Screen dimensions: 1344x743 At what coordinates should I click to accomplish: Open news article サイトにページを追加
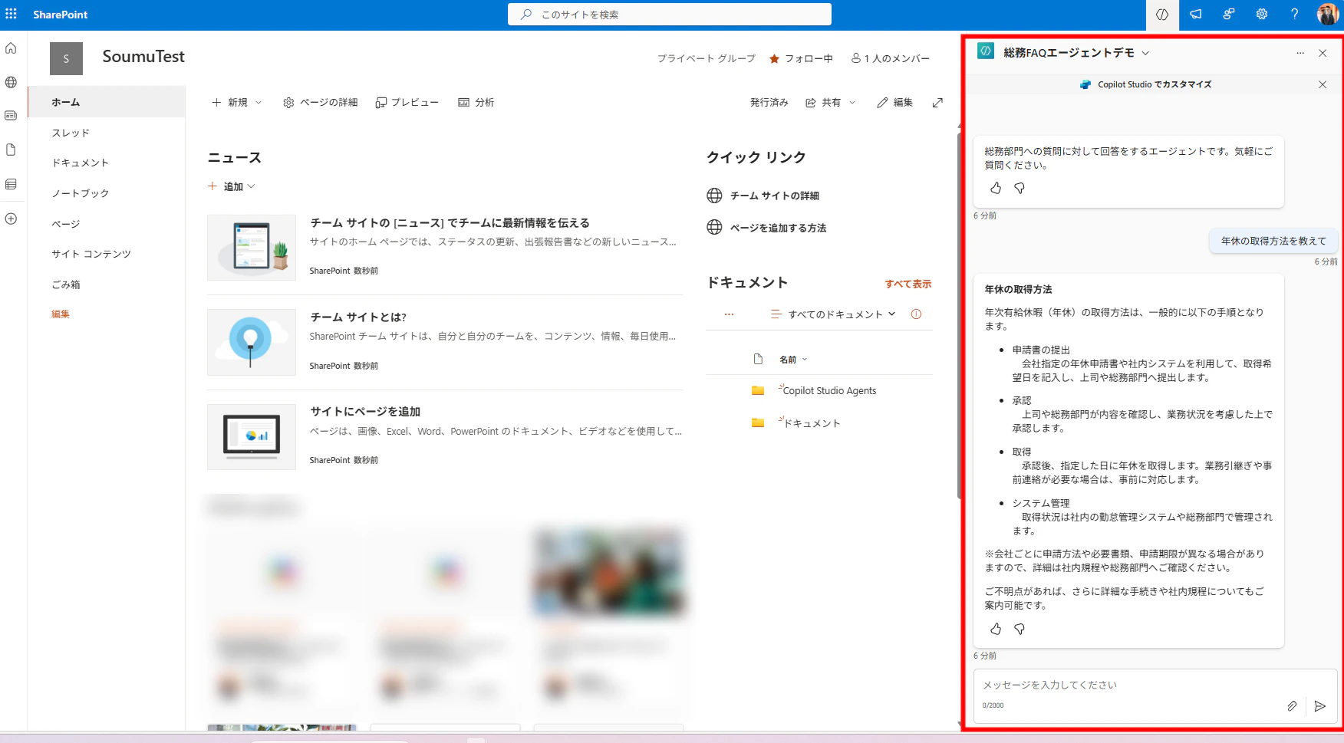(365, 412)
